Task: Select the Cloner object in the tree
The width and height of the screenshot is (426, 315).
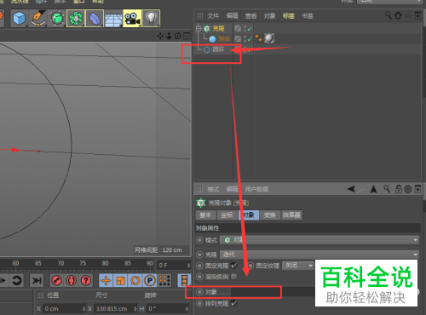Action: coord(218,28)
